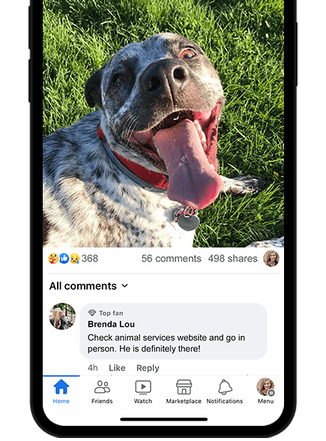View the 56 comments link

point(171,258)
